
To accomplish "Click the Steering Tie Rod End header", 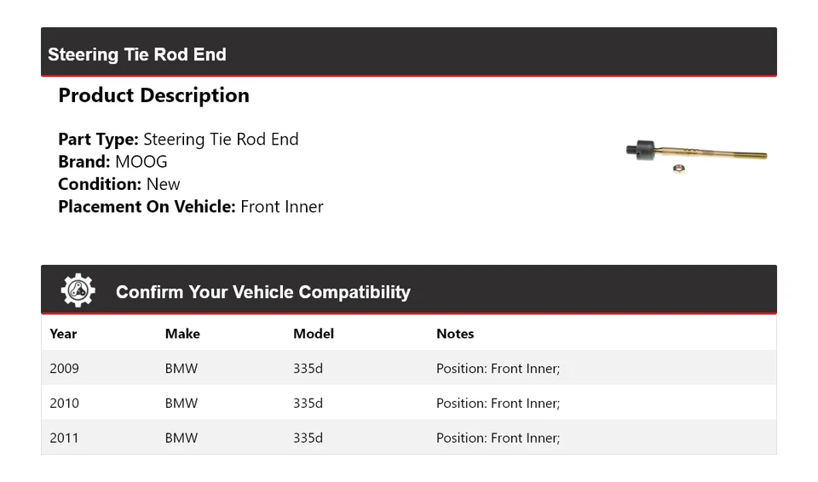I will (137, 55).
